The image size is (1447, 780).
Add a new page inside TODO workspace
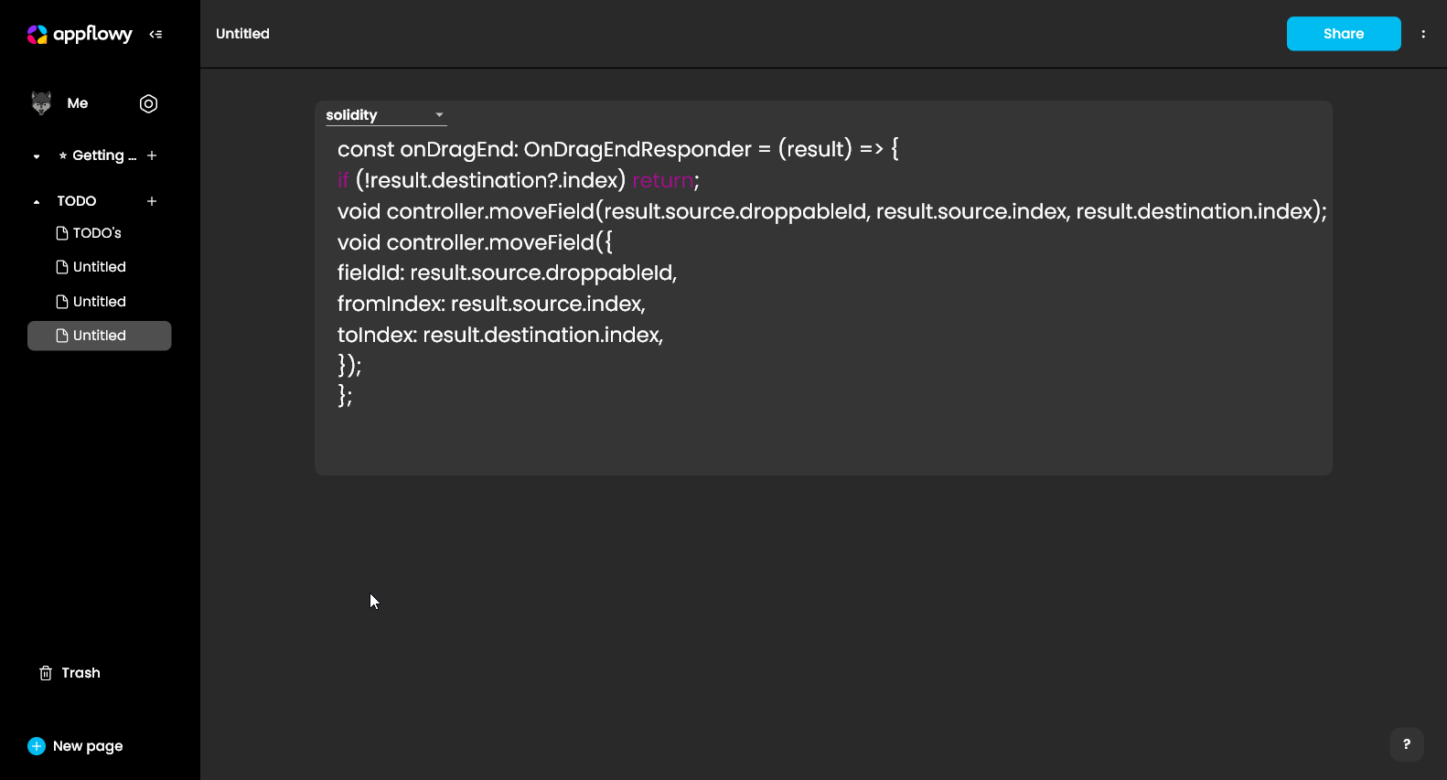152,200
